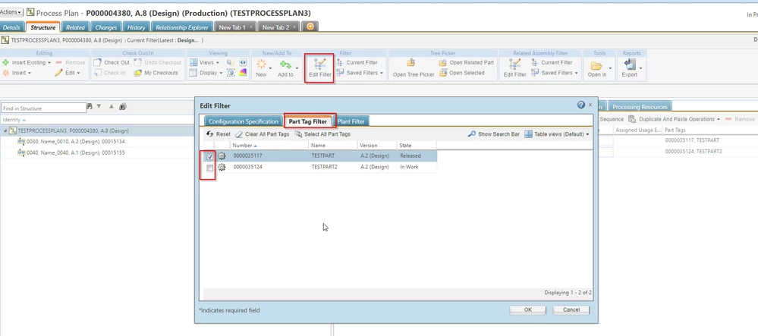Click the add new tab plus button
758x336 pixels.
point(310,27)
